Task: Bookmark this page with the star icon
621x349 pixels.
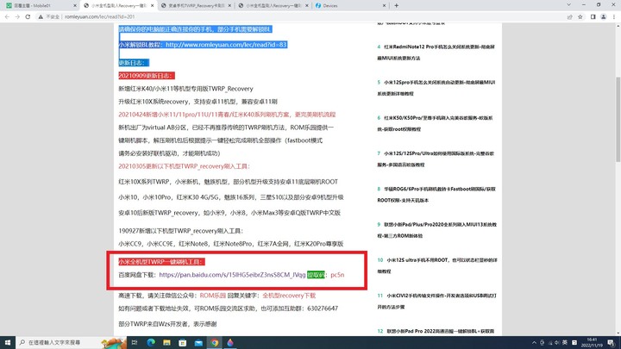Action: pyautogui.click(x=580, y=17)
